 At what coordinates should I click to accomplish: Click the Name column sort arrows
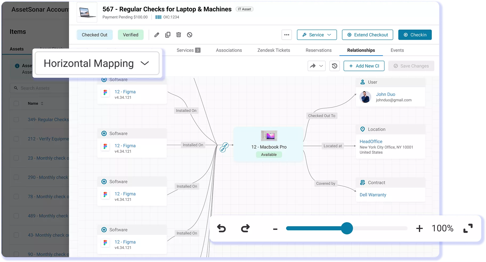coord(42,104)
